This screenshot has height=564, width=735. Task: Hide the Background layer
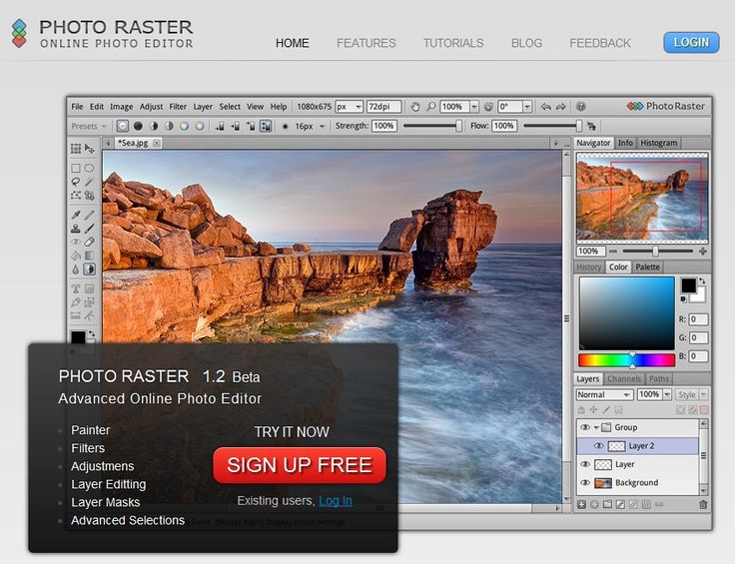[585, 483]
